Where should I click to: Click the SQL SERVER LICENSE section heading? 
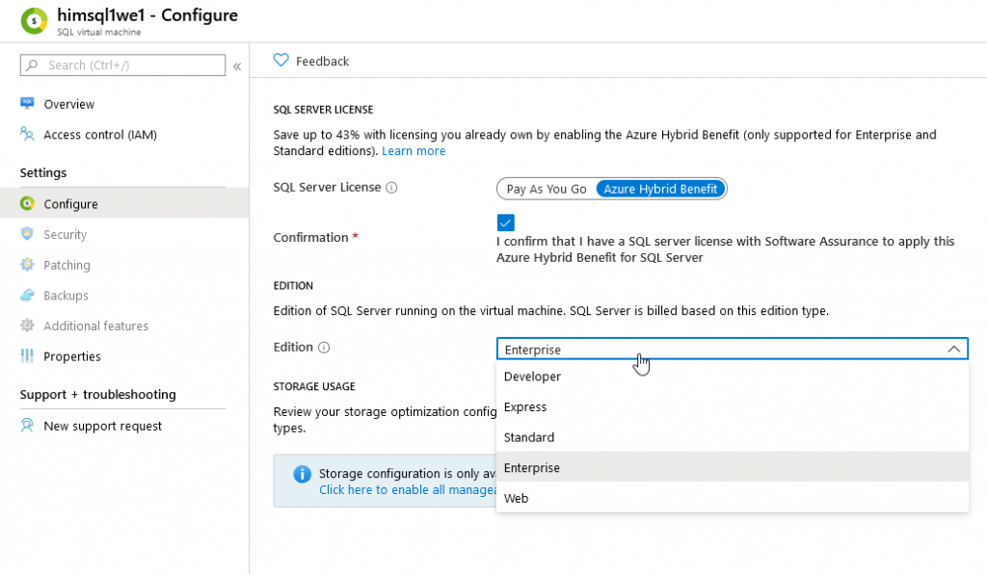323,110
